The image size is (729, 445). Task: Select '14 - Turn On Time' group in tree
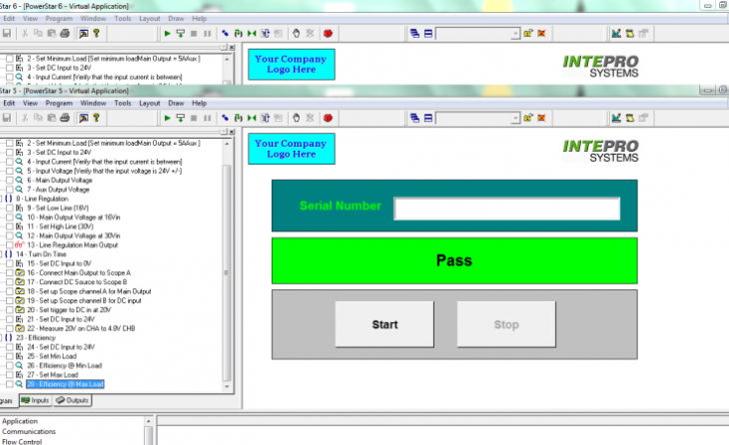[41, 254]
